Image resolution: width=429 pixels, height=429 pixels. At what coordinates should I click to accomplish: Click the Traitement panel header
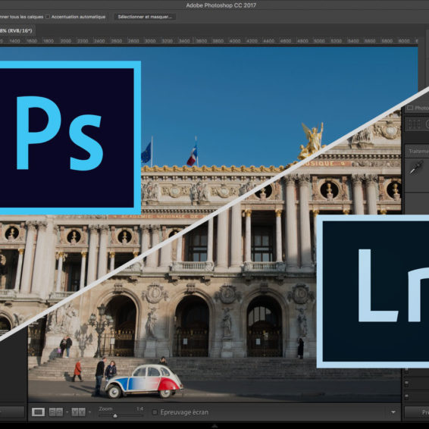click(417, 152)
